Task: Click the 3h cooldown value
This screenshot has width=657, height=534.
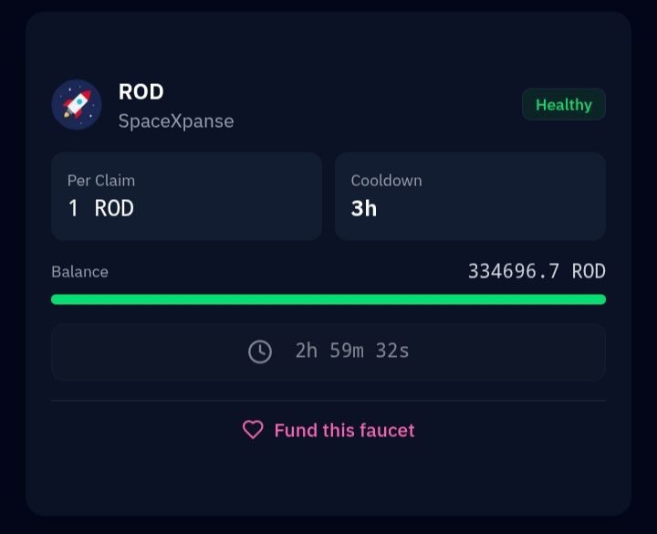Action: click(364, 209)
